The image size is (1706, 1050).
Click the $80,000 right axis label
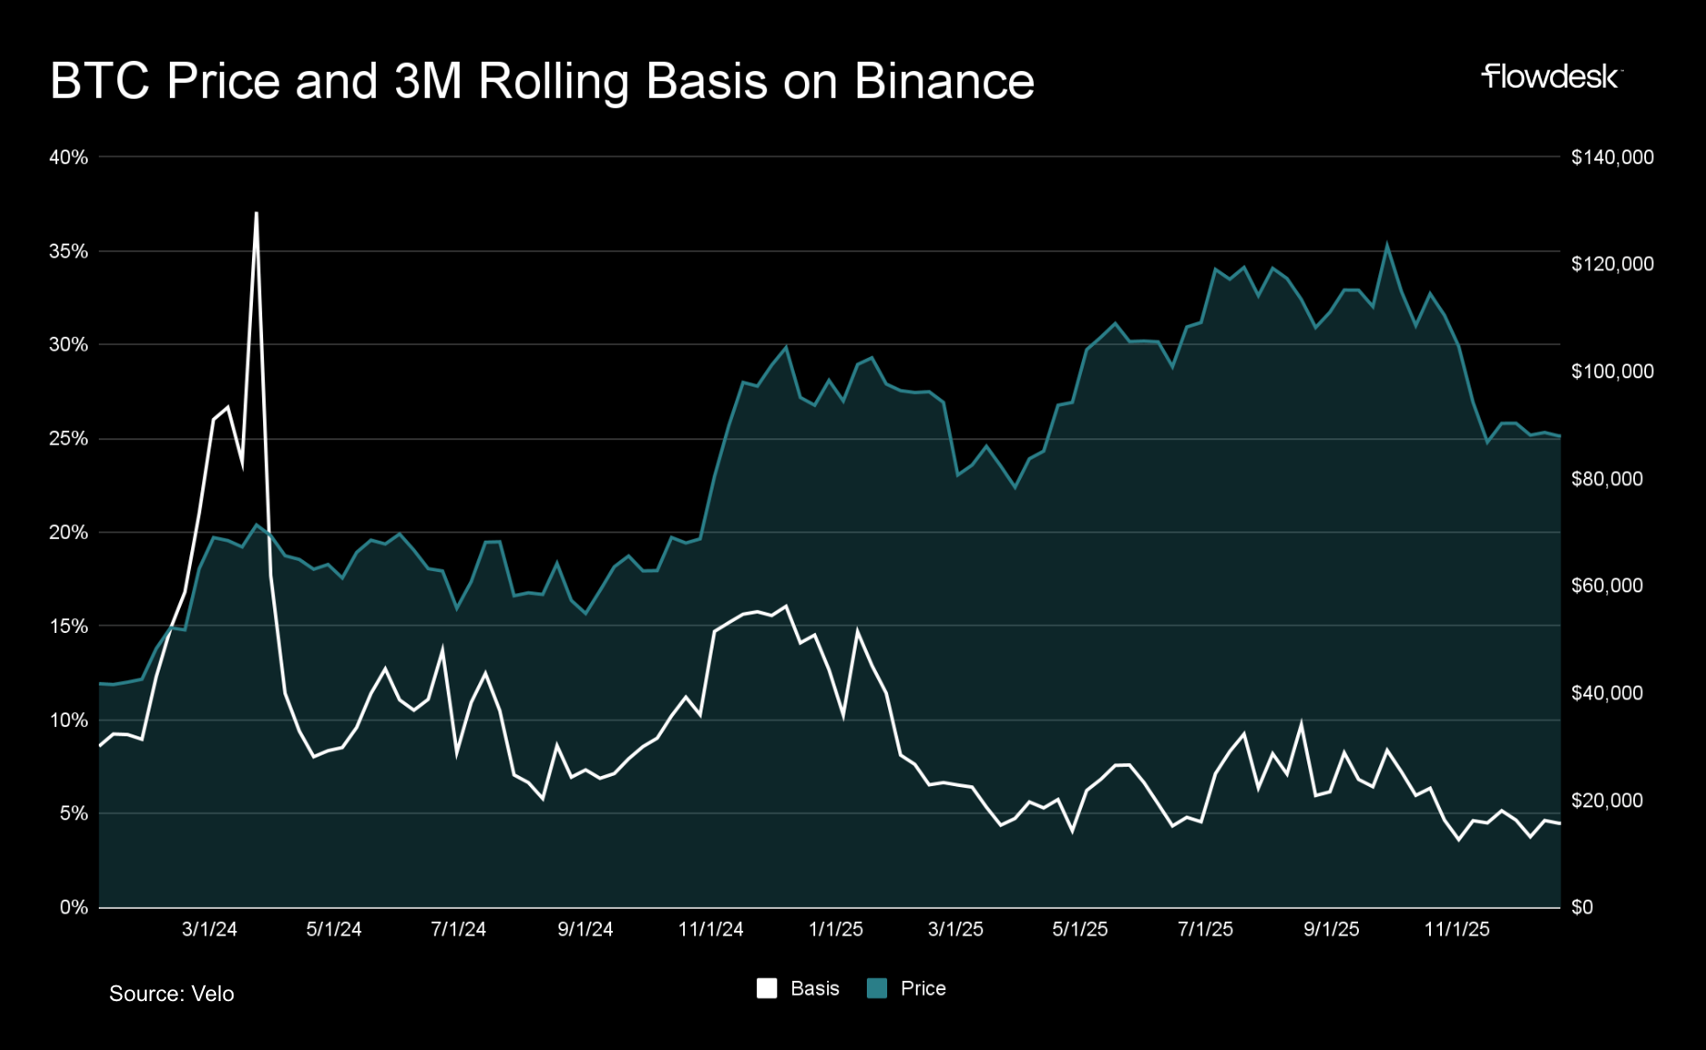(x=1606, y=479)
